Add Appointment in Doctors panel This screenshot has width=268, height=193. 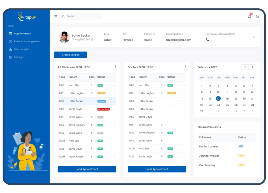(157, 169)
